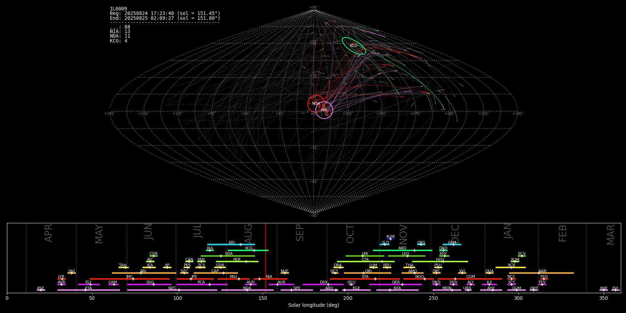Click the AAN shower bar label

click(542, 271)
